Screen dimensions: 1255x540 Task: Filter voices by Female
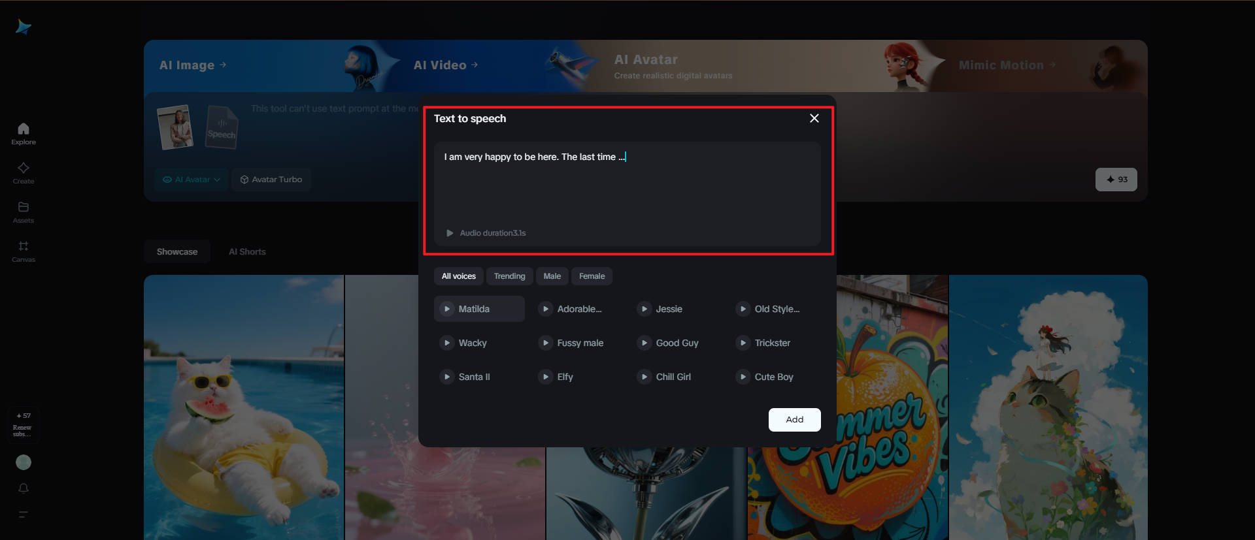[x=592, y=276]
